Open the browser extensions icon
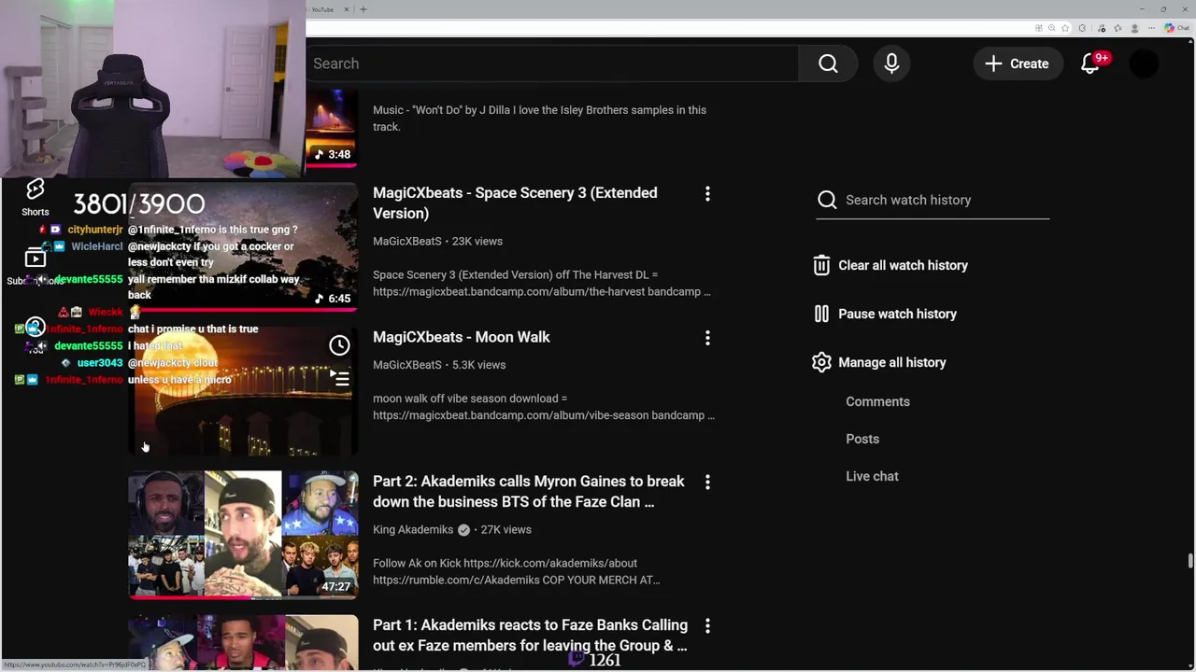This screenshot has width=1196, height=672. 1082,28
